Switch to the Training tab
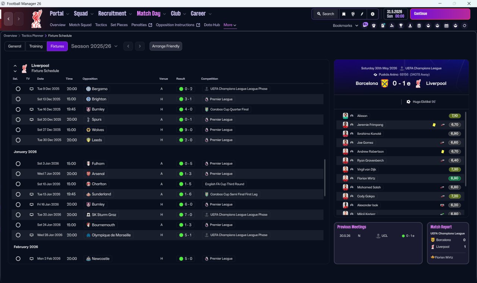 (x=36, y=46)
